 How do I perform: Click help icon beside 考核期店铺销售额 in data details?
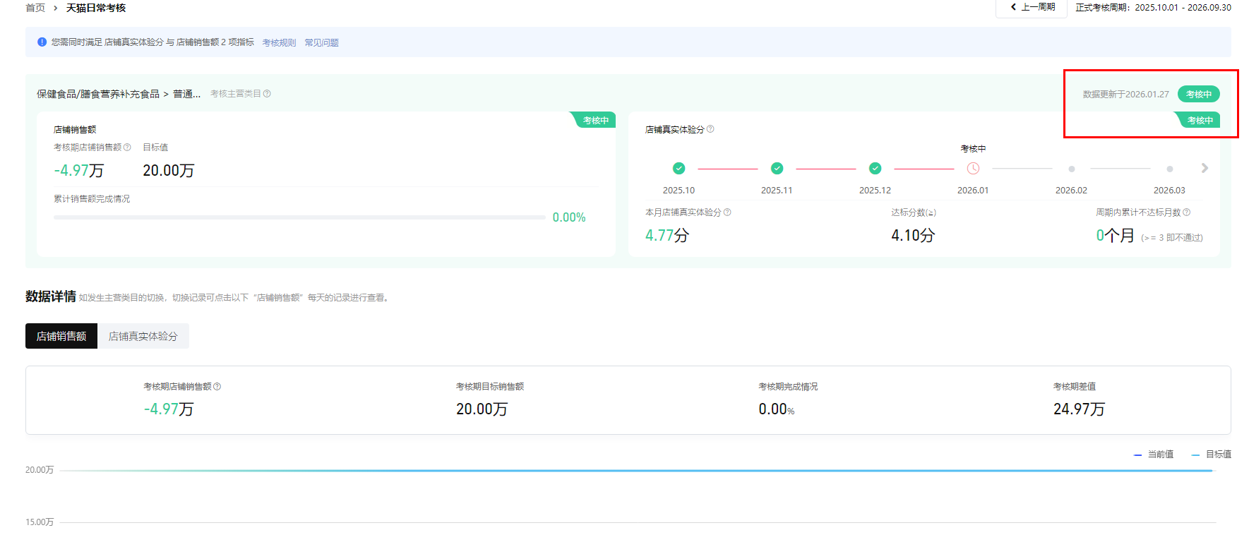click(x=217, y=387)
